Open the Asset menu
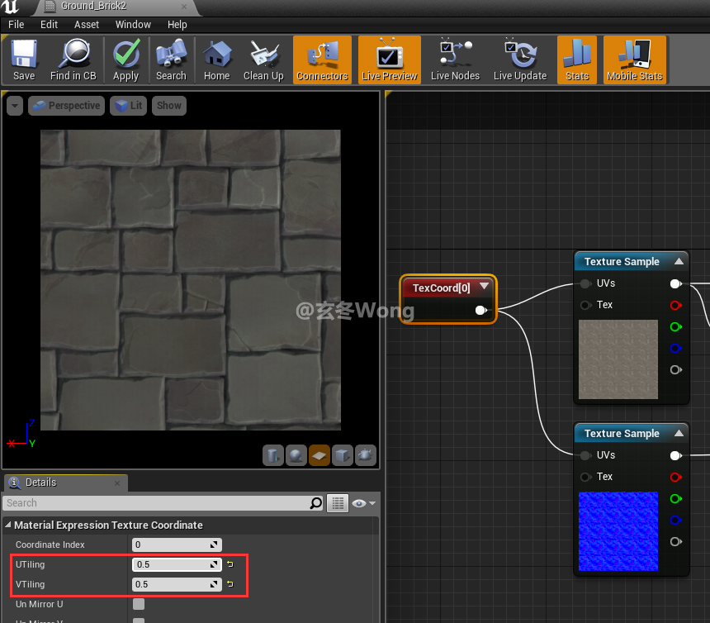The height and width of the screenshot is (623, 710). (x=86, y=24)
